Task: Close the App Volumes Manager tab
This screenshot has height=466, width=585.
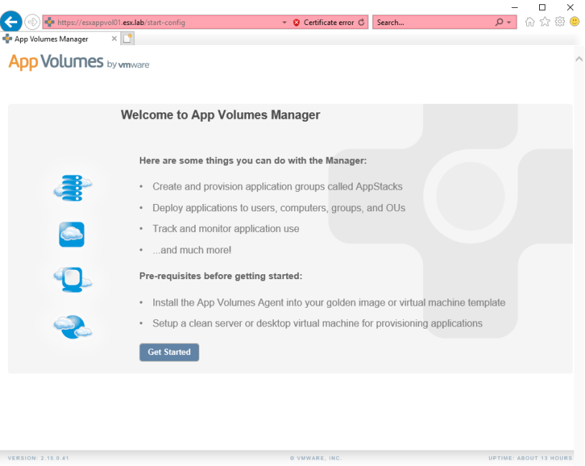Action: (x=114, y=39)
